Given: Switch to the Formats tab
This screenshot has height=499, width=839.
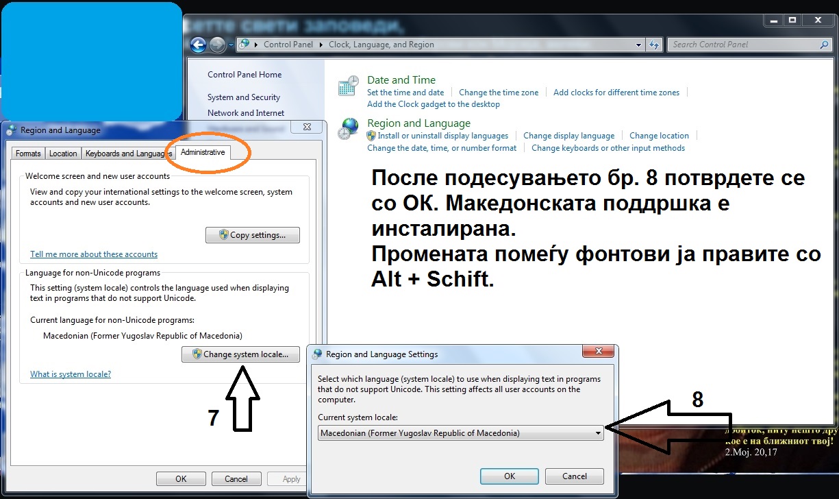Looking at the screenshot, I should click(28, 154).
